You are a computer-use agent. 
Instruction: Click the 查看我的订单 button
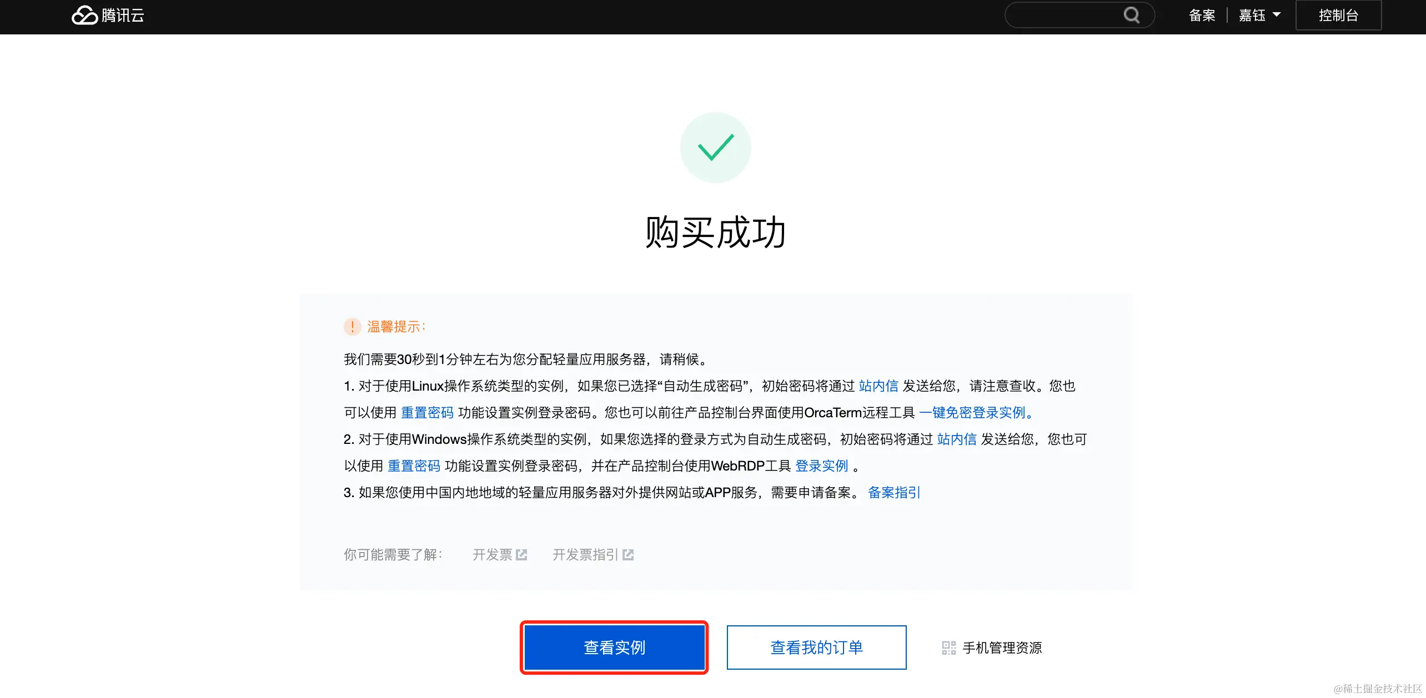(816, 647)
